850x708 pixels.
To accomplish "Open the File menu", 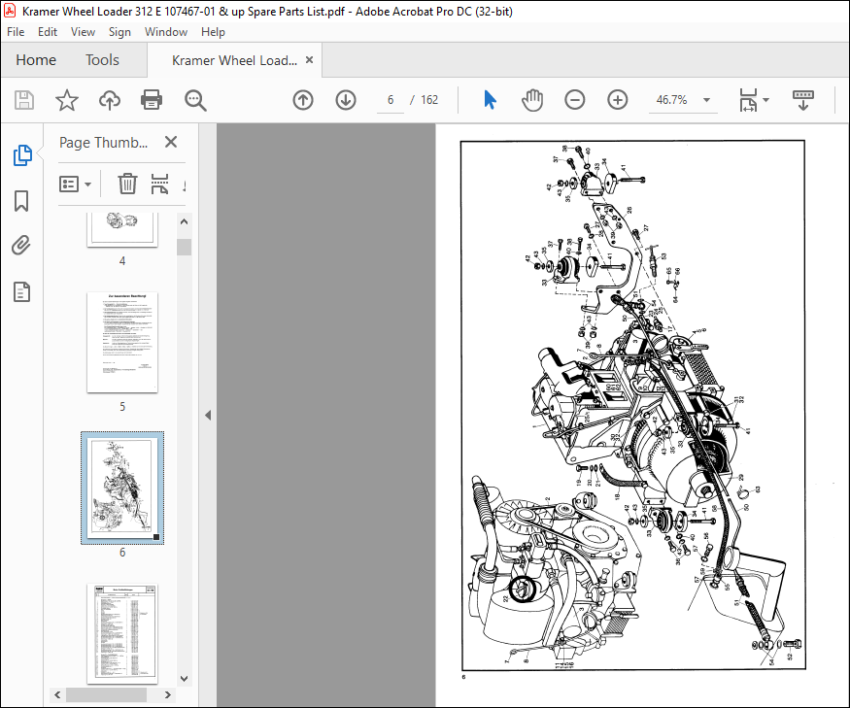I will tap(16, 32).
